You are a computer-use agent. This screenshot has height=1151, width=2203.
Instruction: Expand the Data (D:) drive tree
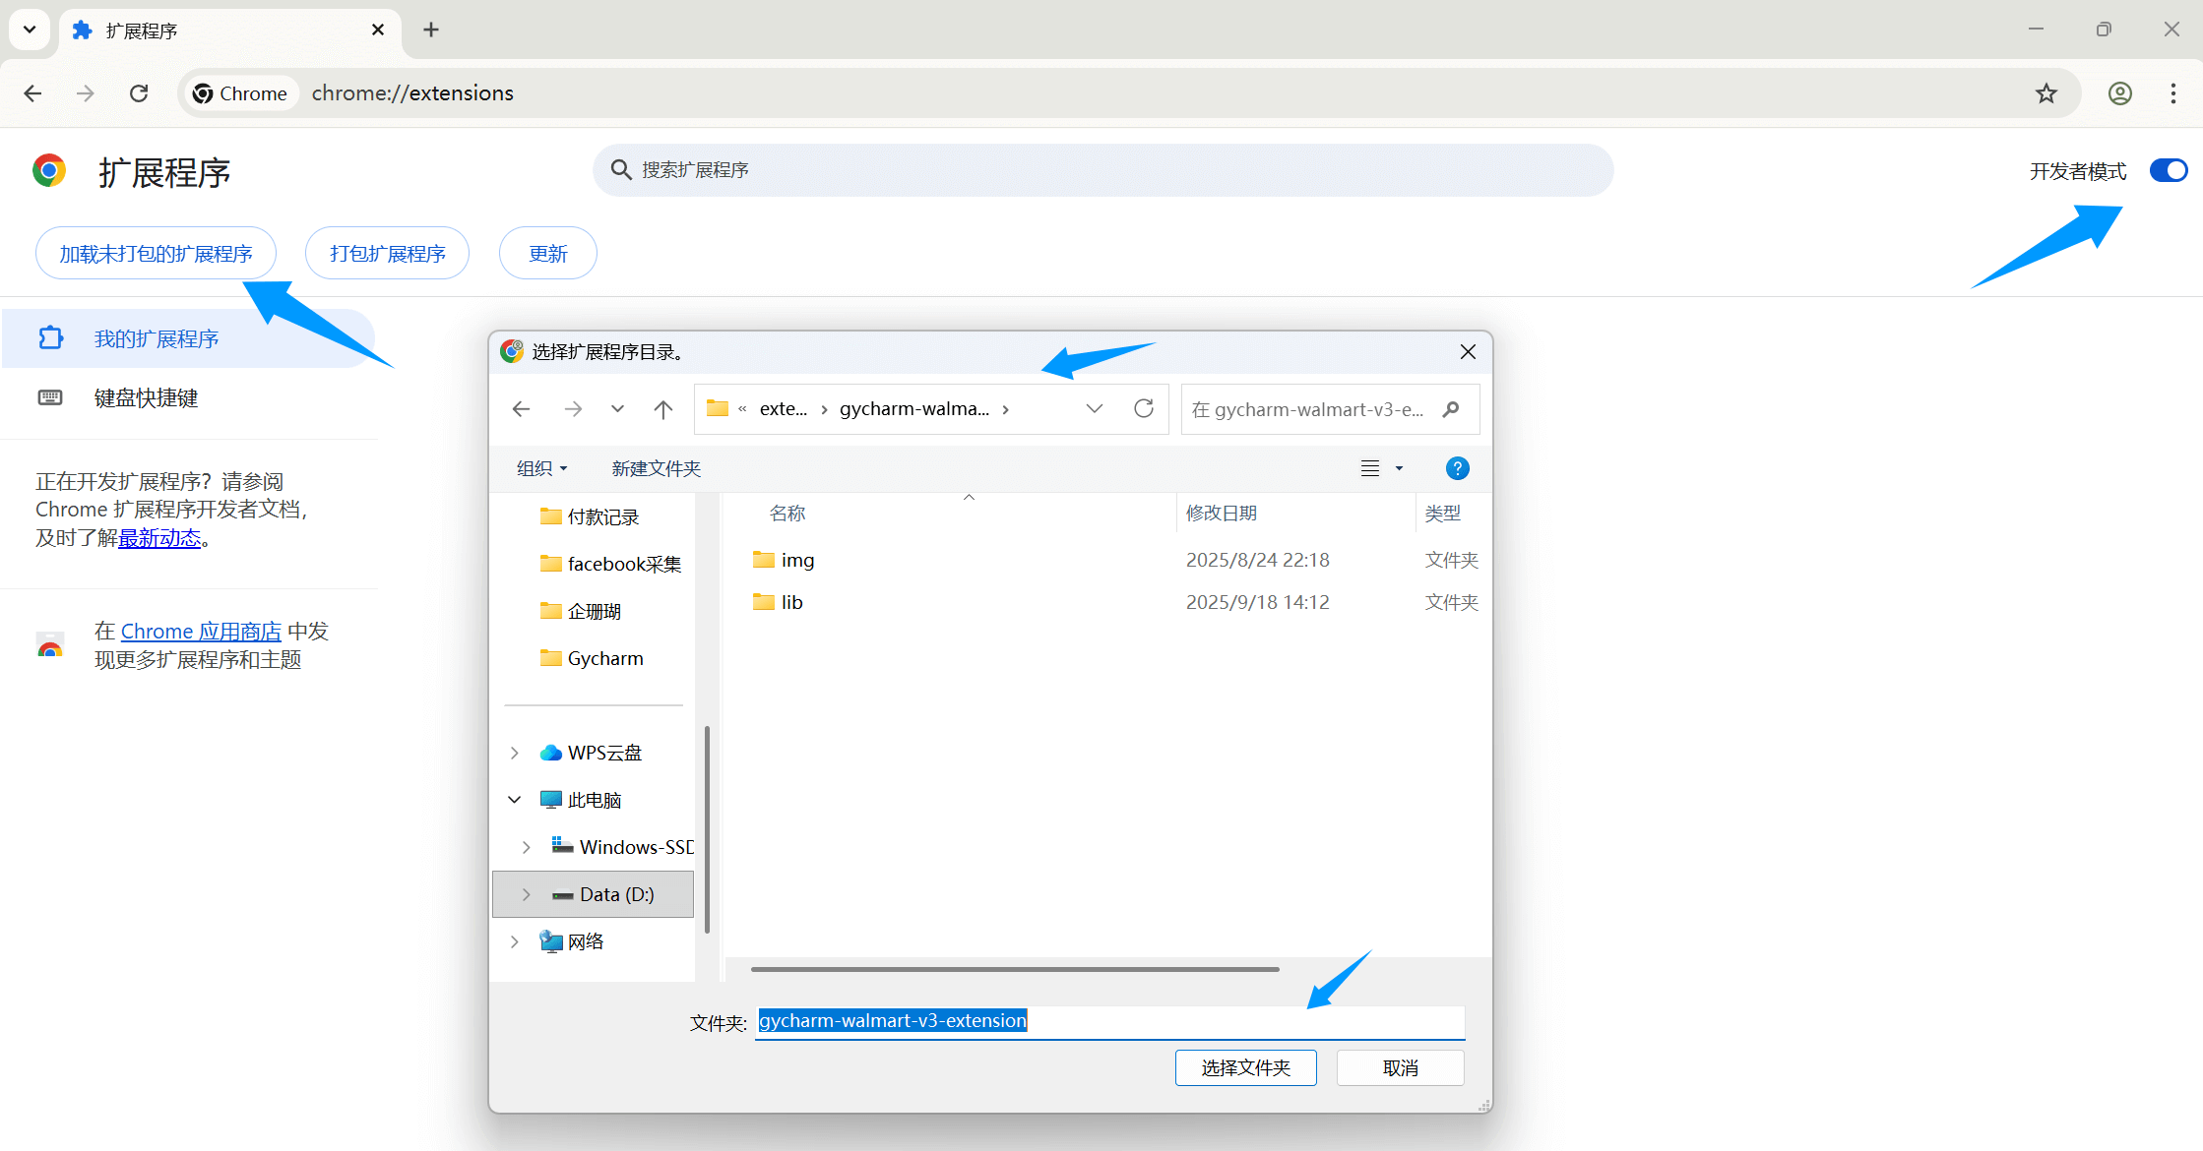(x=527, y=894)
